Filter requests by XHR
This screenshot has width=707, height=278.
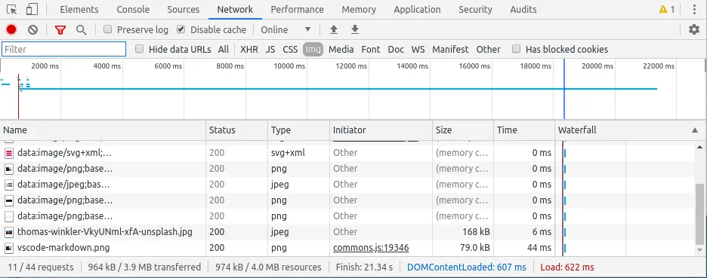(249, 50)
